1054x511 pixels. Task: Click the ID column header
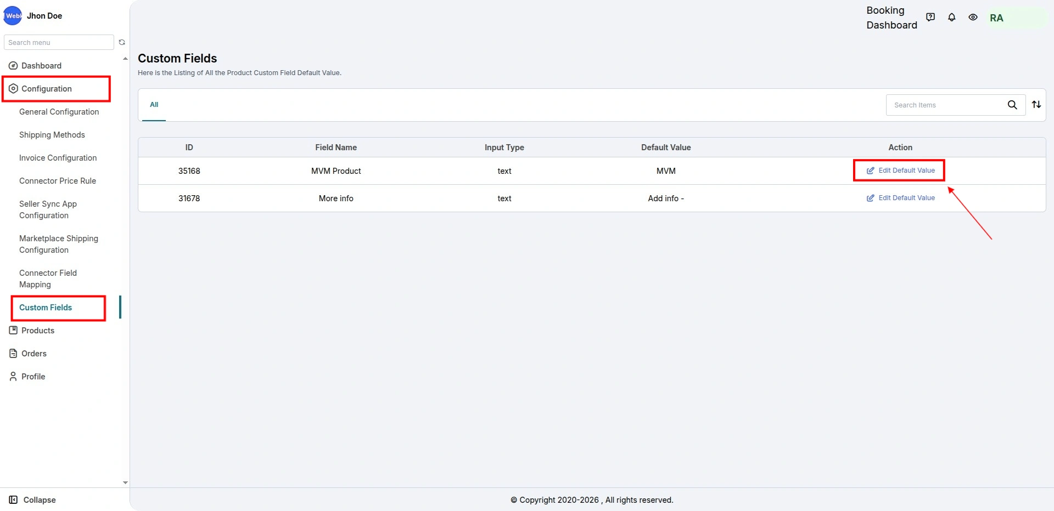tap(189, 147)
